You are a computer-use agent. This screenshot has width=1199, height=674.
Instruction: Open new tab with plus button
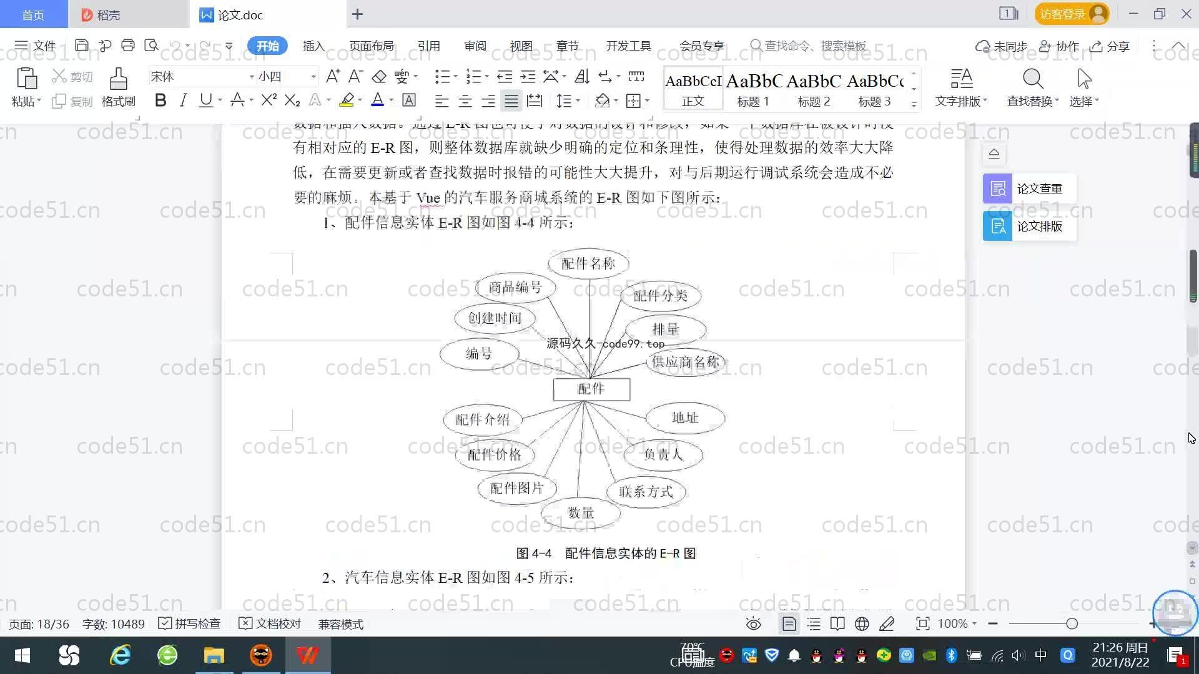point(357,14)
